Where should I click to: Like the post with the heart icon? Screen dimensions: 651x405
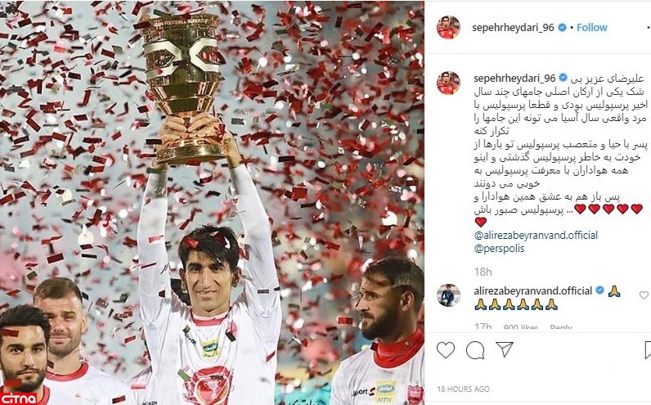coord(446,350)
